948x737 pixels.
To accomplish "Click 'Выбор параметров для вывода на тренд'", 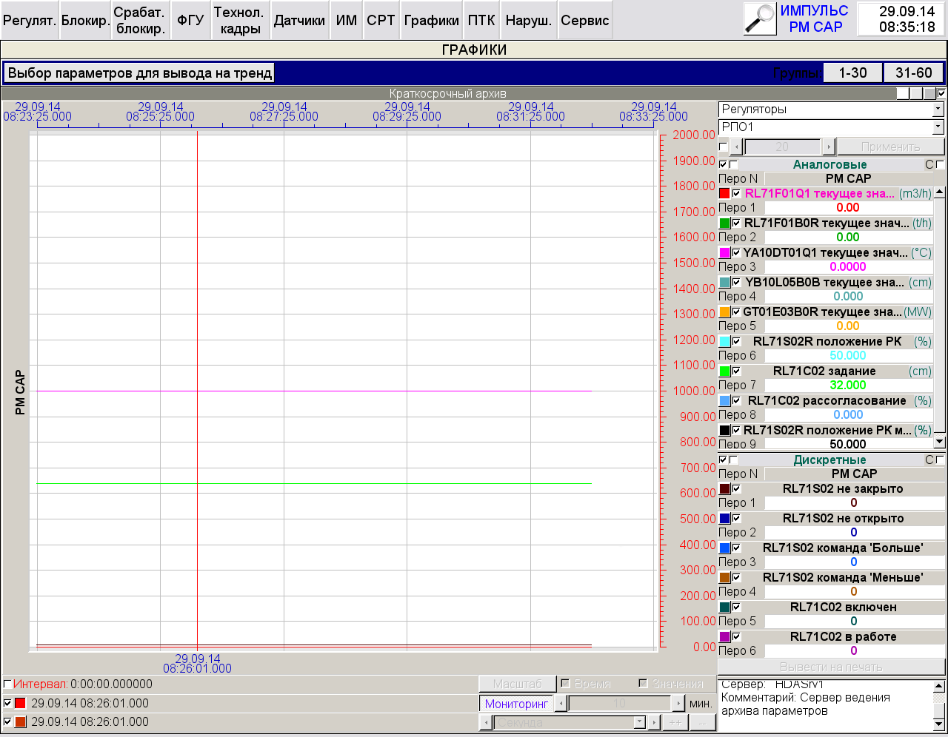I will (140, 73).
